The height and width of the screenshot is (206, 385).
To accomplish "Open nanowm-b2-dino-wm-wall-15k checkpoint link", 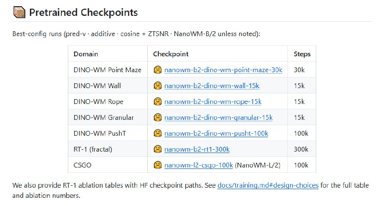I will 212,86.
